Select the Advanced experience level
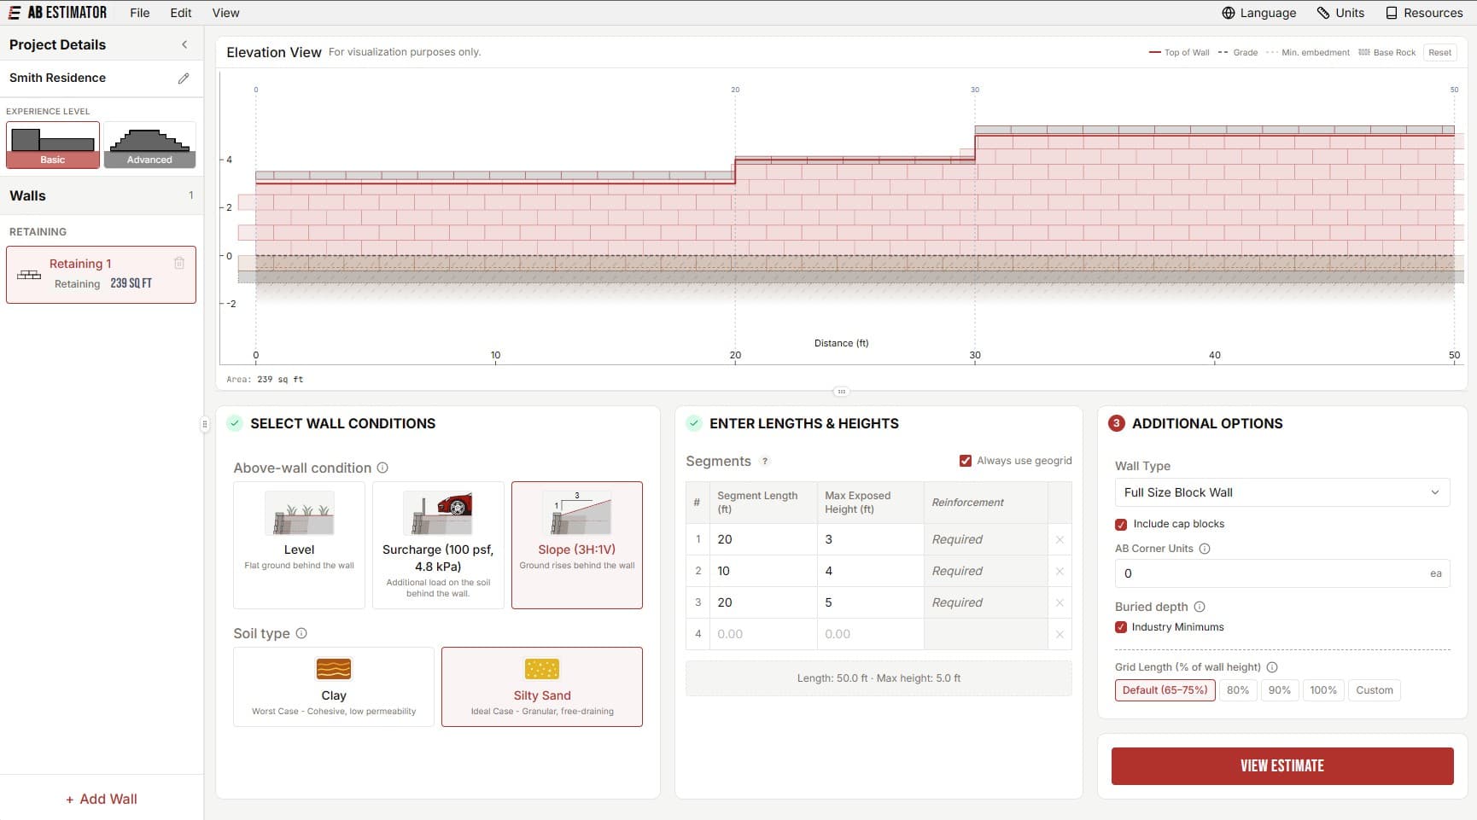Screen dimensions: 1477x820 (x=149, y=145)
